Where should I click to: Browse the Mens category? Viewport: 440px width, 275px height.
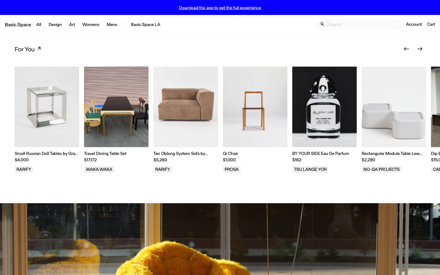pos(112,24)
